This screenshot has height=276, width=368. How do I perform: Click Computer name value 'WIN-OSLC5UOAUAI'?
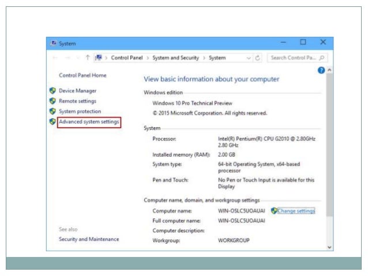coord(242,211)
